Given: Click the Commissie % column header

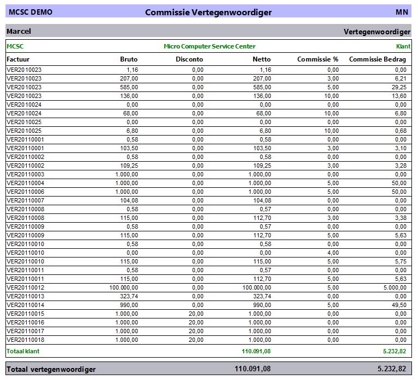Looking at the screenshot, I should pyautogui.click(x=318, y=59).
